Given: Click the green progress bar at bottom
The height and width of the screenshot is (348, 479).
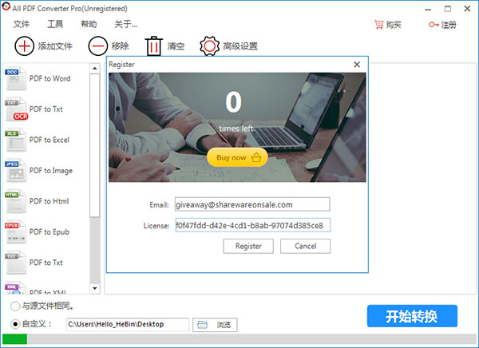Looking at the screenshot, I should pos(14,339).
